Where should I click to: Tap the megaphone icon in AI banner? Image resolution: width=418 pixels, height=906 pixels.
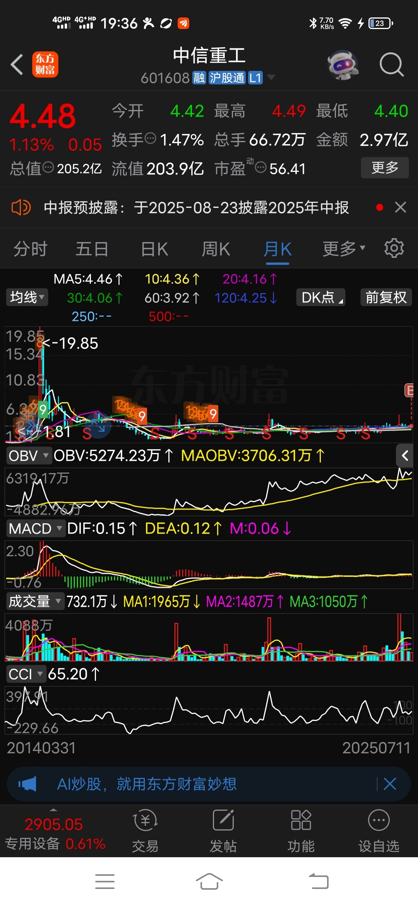click(27, 784)
